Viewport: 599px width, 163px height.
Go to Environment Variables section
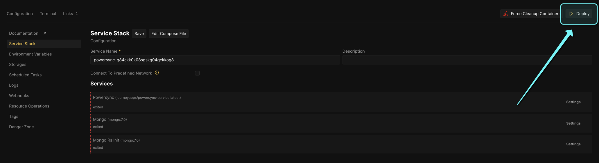pyautogui.click(x=30, y=54)
